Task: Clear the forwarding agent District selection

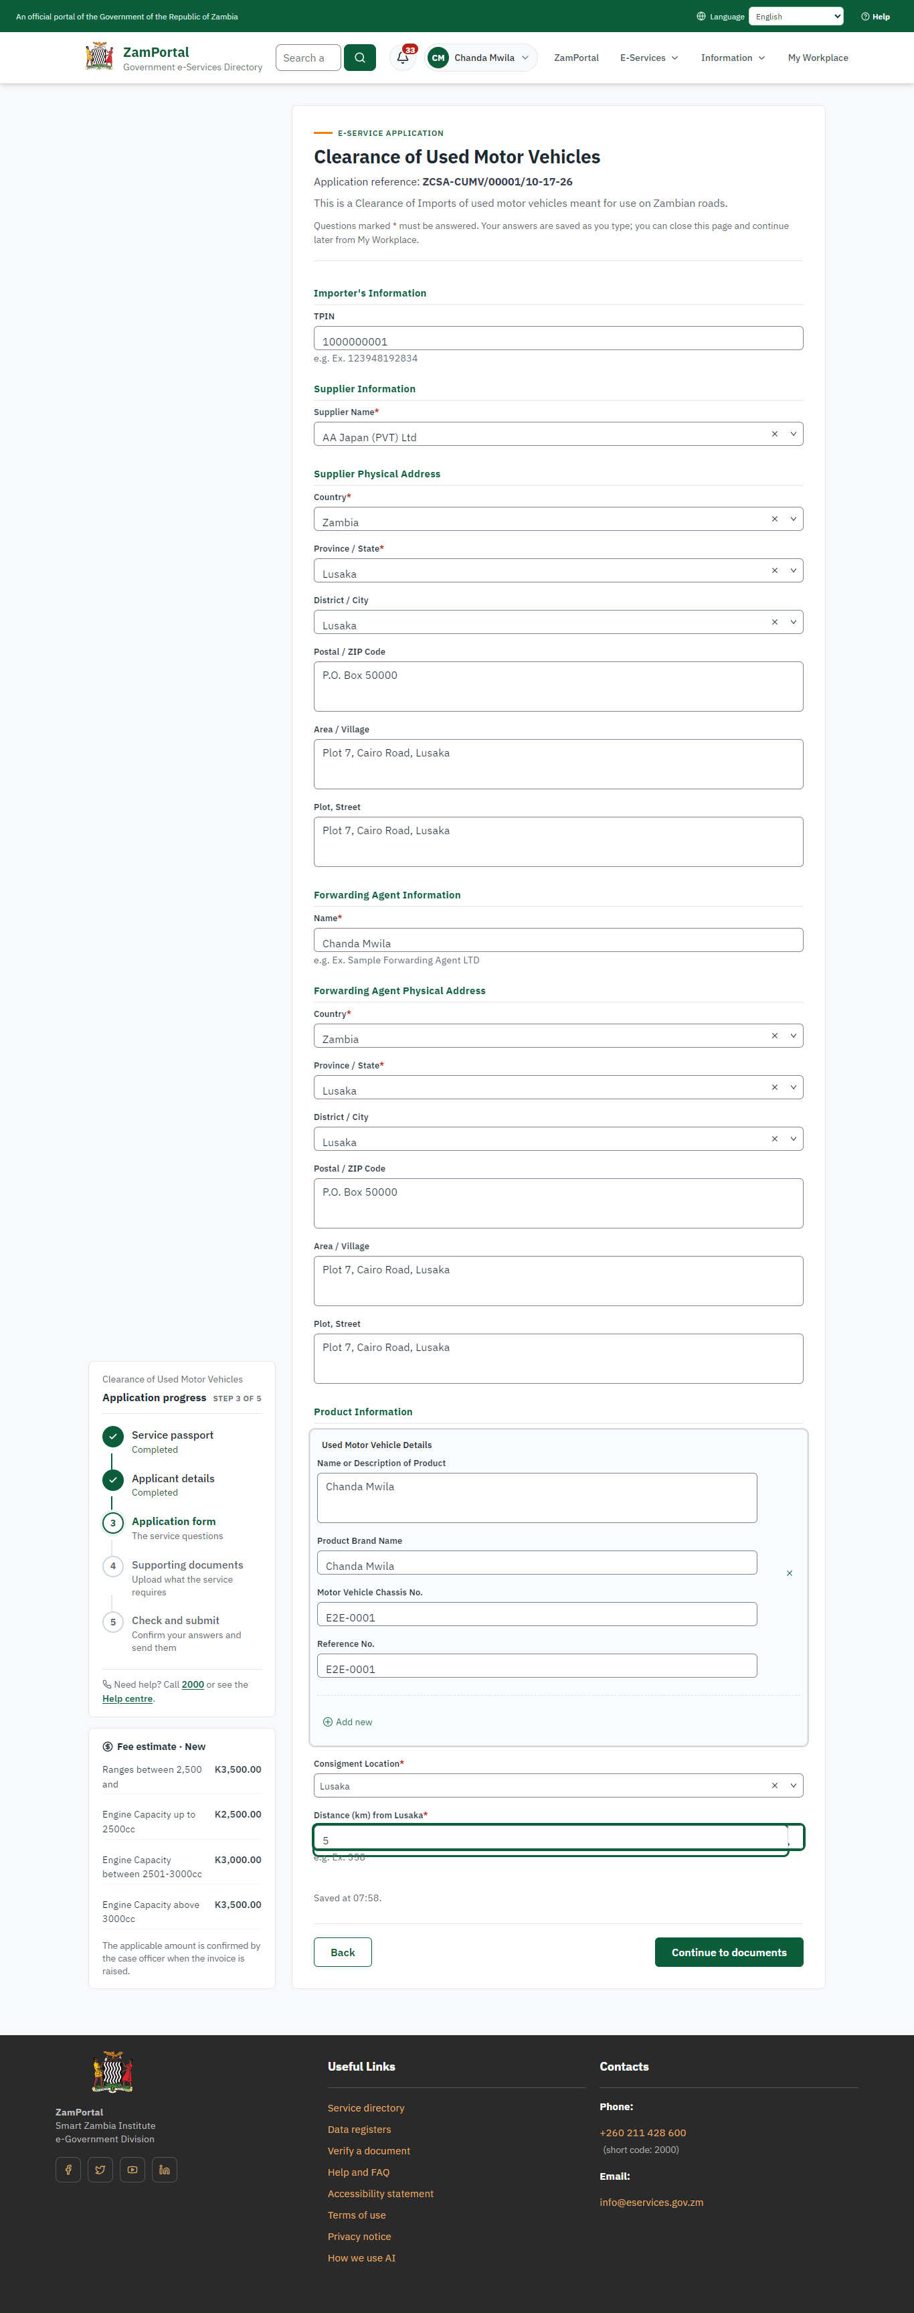Action: pos(774,1139)
